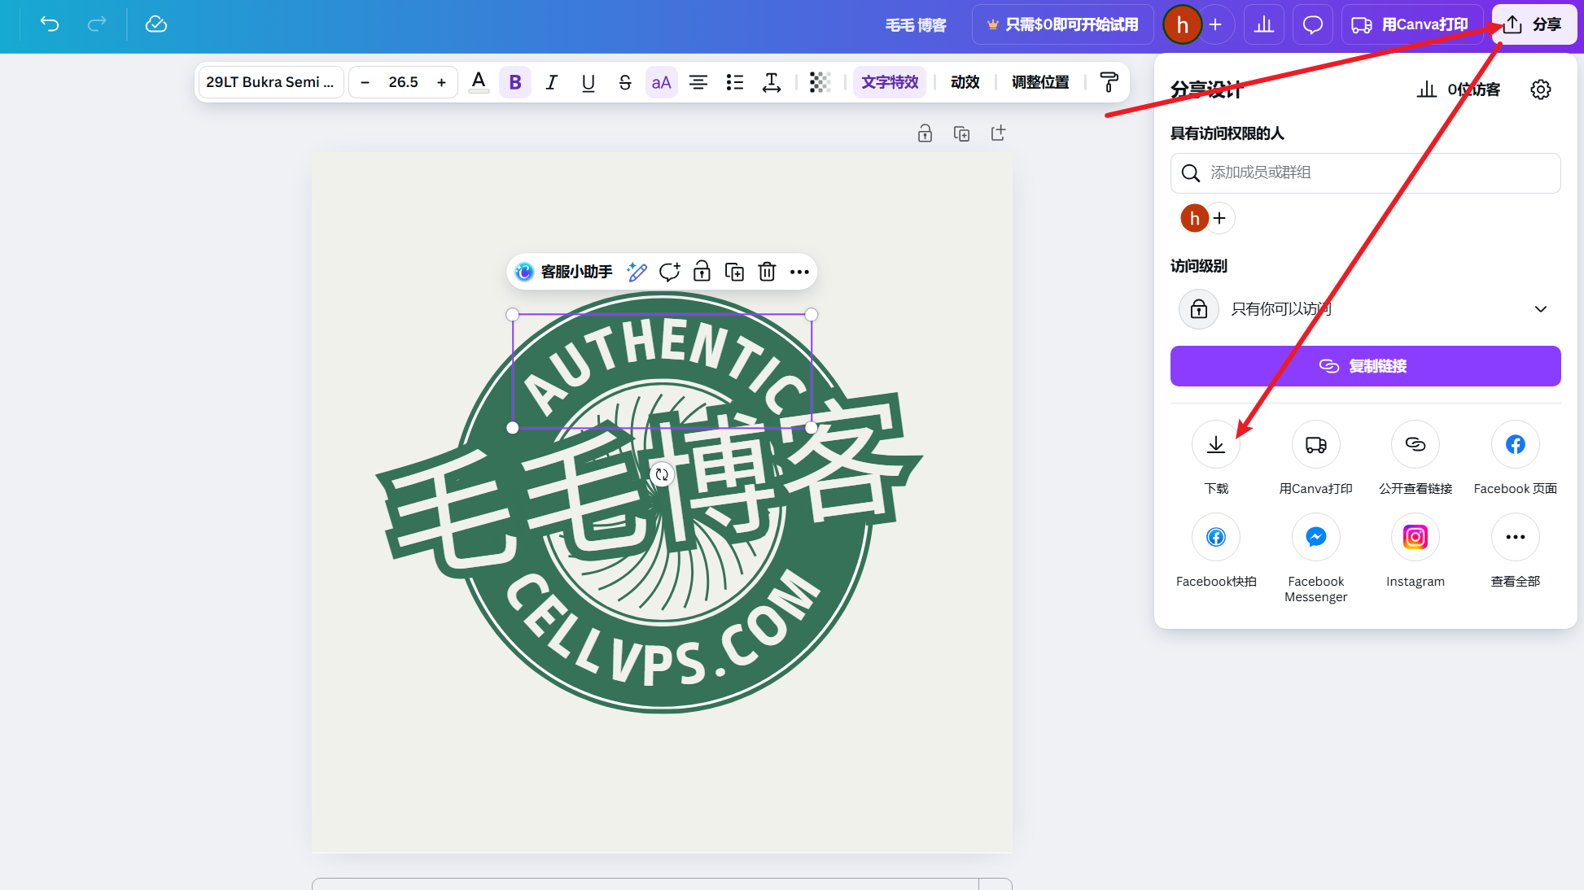Click the transparency checkerboard icon
The width and height of the screenshot is (1584, 890).
[820, 82]
